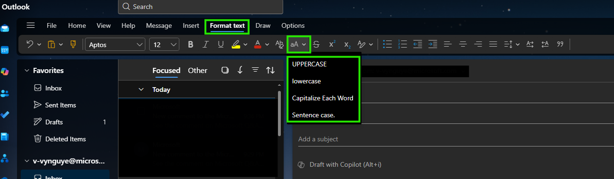Image resolution: width=614 pixels, height=179 pixels.
Task: Open the Undo dropdown arrow
Action: [x=39, y=44]
